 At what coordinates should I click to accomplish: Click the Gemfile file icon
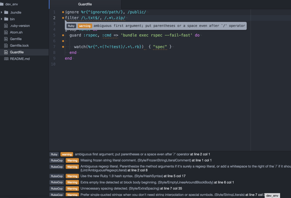pyautogui.click(x=6, y=39)
